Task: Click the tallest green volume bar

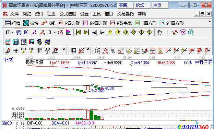Action: (92, 115)
